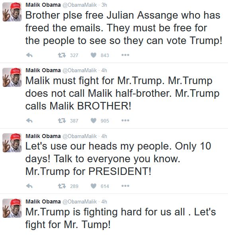Like the tweet with 905 likes

pos(94,121)
